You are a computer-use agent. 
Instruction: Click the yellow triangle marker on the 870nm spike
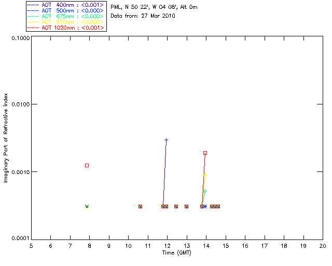pos(205,175)
